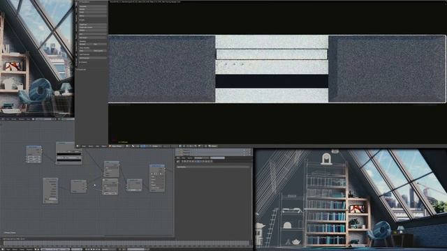Image resolution: width=447 pixels, height=251 pixels.
Task: Expand the History panel in tool shelf
Action: click(83, 62)
